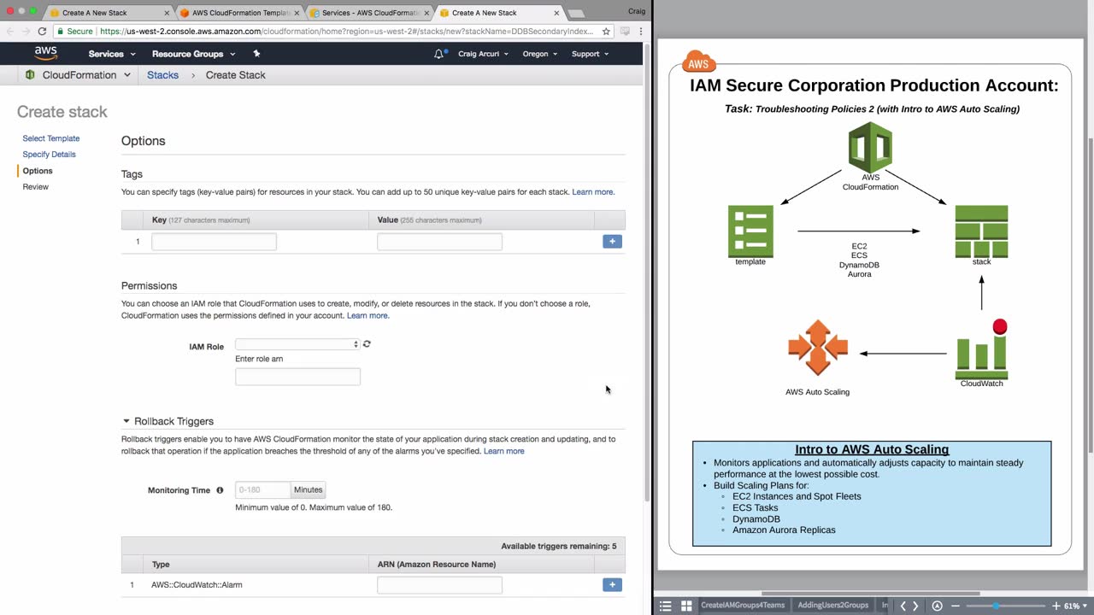Go to the Specify Details step
Image resolution: width=1094 pixels, height=615 pixels.
(x=50, y=155)
